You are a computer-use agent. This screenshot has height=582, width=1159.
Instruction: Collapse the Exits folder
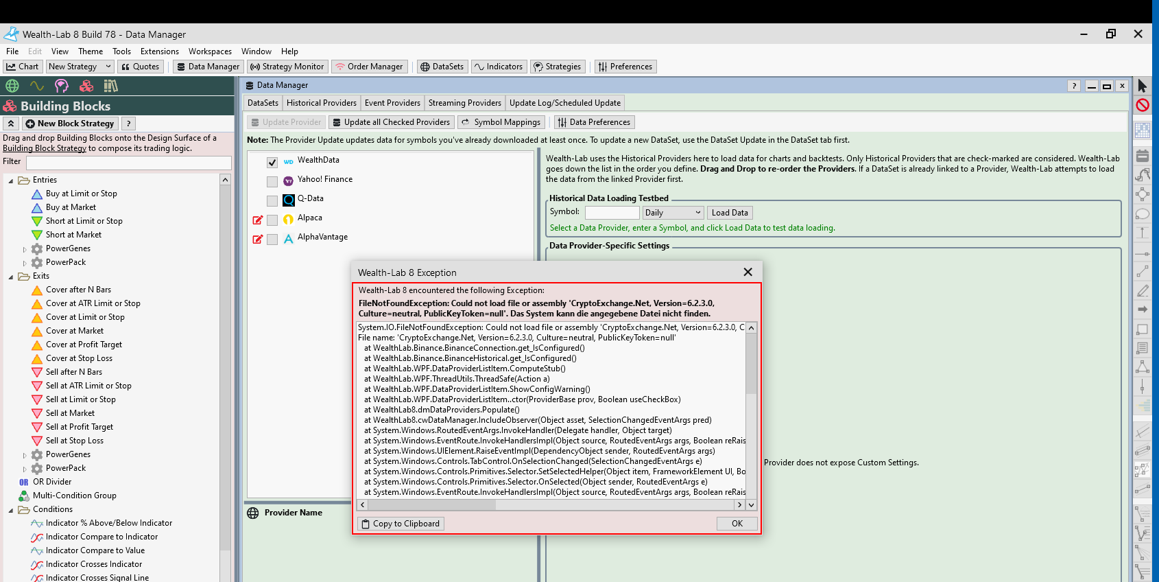[11, 277]
